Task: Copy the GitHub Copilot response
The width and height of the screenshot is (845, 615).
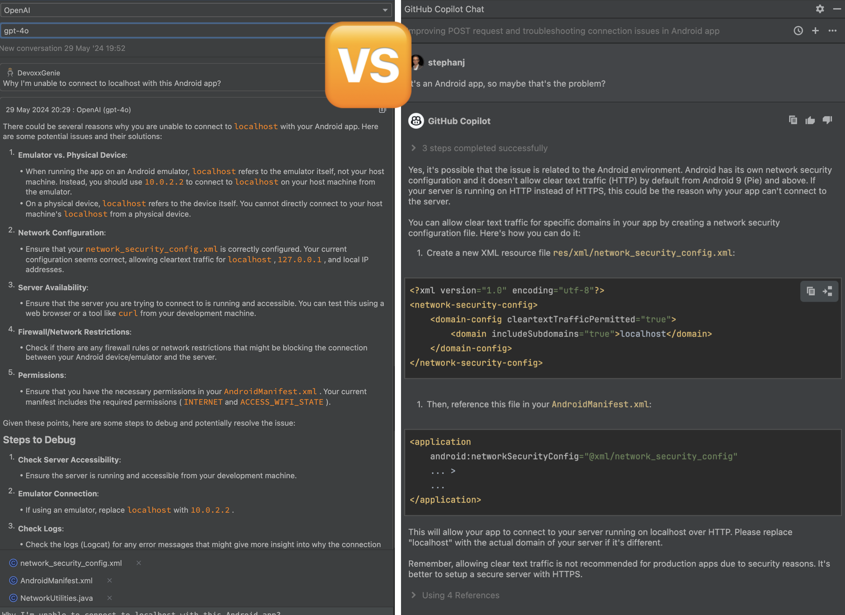Action: (793, 120)
